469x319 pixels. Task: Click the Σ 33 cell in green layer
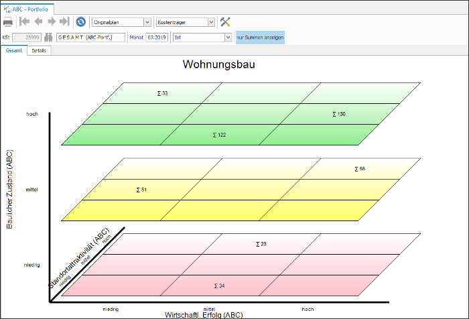[x=162, y=93]
